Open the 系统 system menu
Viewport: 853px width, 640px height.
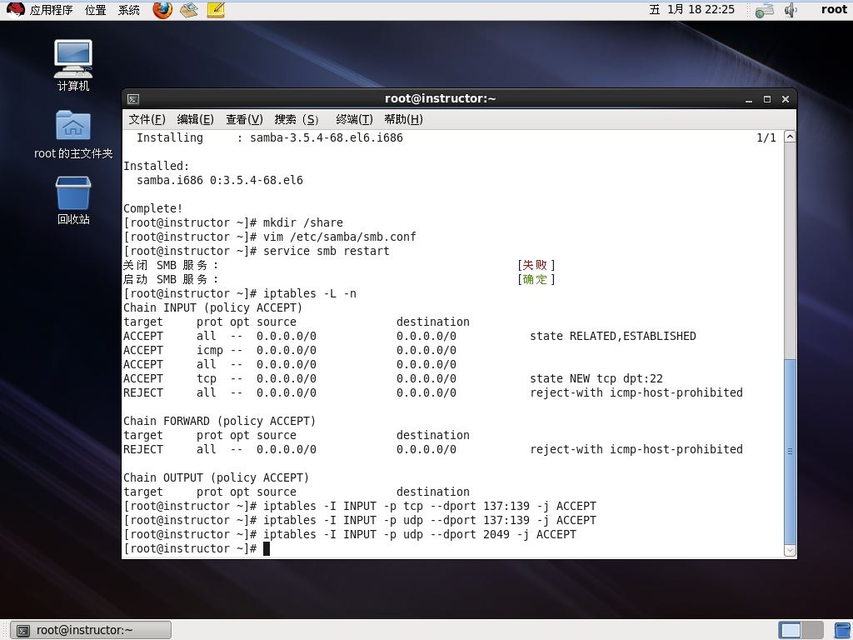(x=129, y=10)
